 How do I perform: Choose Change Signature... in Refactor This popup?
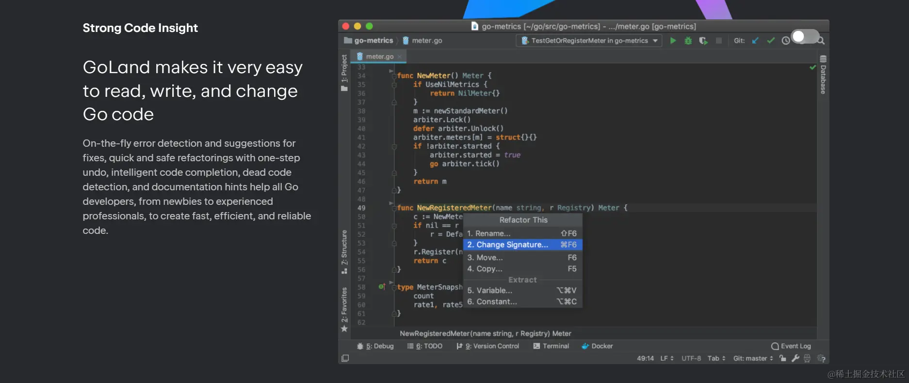pos(522,245)
